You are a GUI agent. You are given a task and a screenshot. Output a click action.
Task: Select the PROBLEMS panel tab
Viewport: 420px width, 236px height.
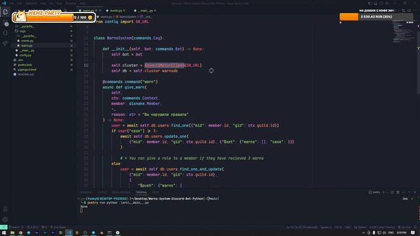point(86,192)
